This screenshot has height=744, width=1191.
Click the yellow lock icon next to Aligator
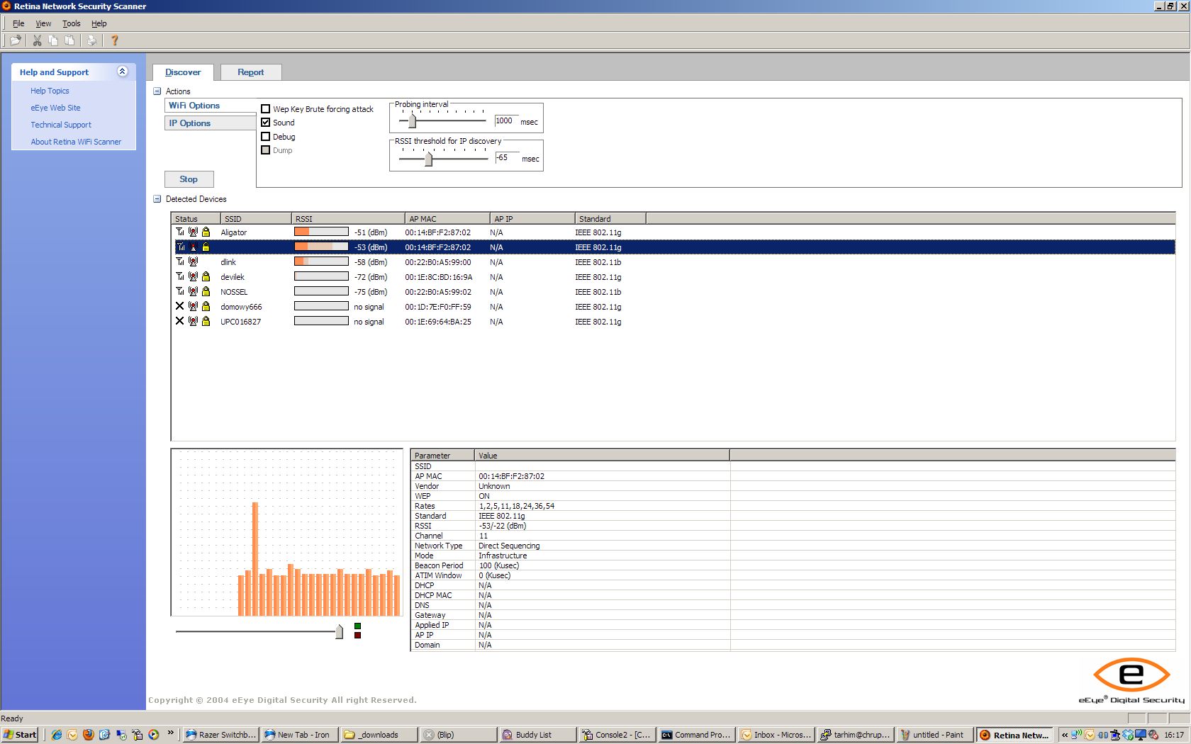206,232
